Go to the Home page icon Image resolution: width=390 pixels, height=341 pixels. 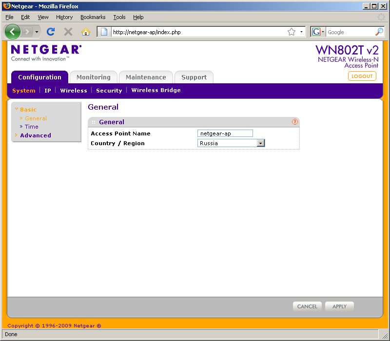(86, 32)
